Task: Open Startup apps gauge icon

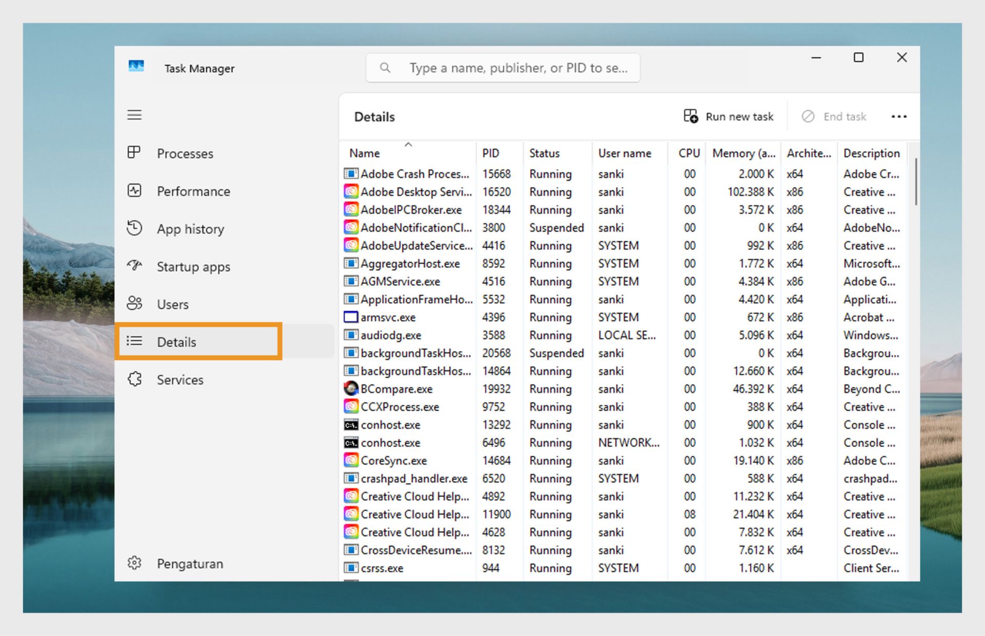Action: (x=134, y=266)
